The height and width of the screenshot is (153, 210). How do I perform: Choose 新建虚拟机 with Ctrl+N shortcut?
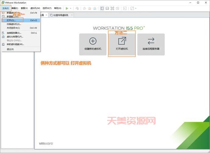[21, 13]
